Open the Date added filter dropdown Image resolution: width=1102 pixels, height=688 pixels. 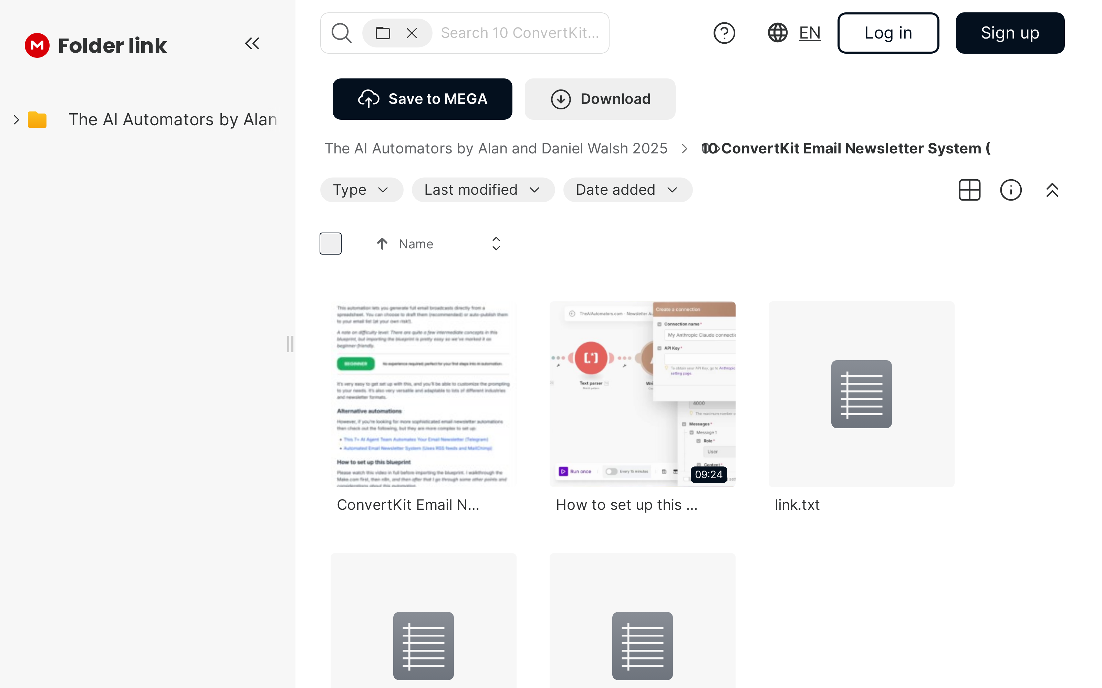coord(627,190)
